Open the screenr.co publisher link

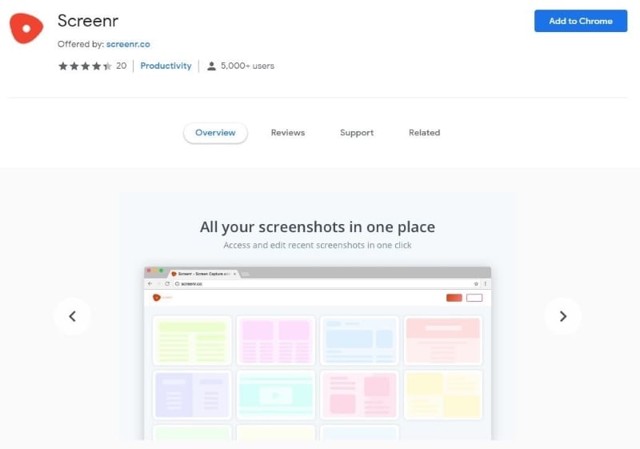point(128,44)
